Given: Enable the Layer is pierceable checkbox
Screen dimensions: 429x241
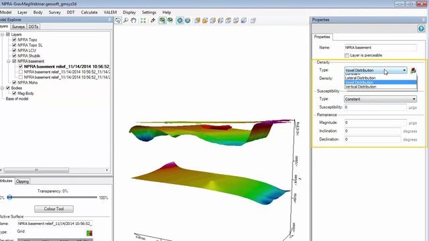Looking at the screenshot, I should coord(347,56).
